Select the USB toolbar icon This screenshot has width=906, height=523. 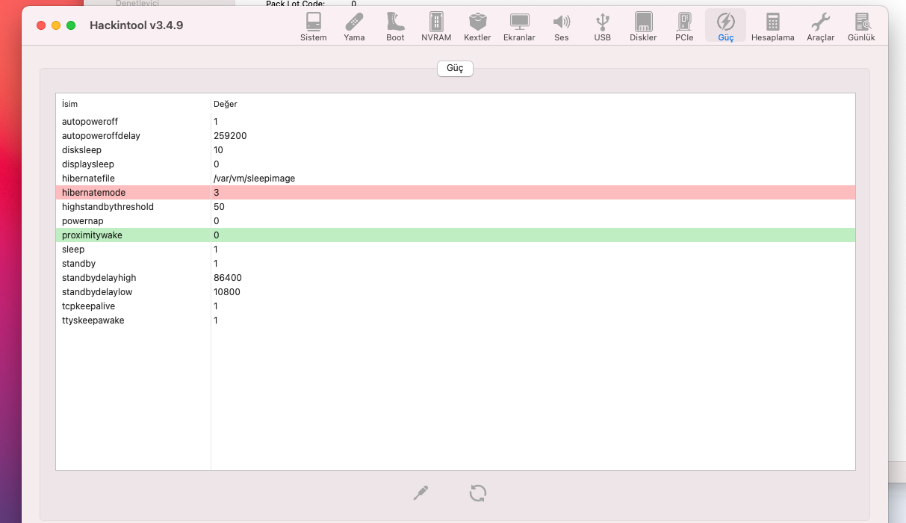point(602,26)
